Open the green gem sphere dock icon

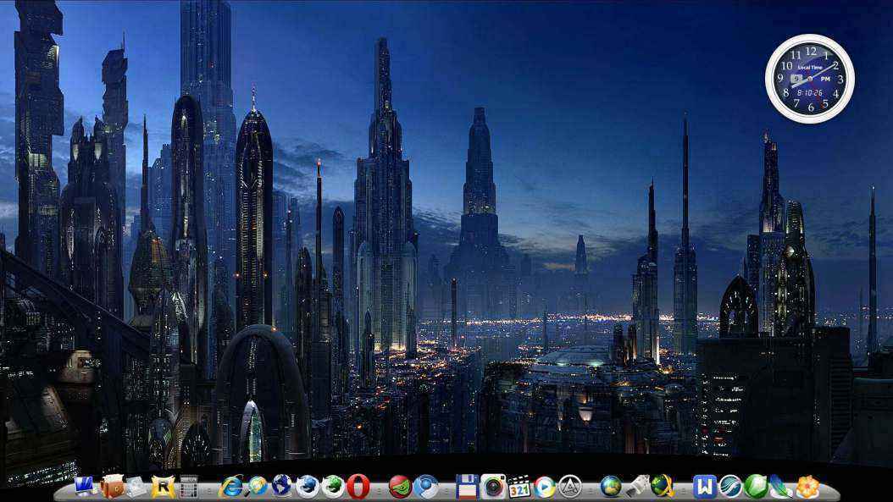tap(757, 487)
